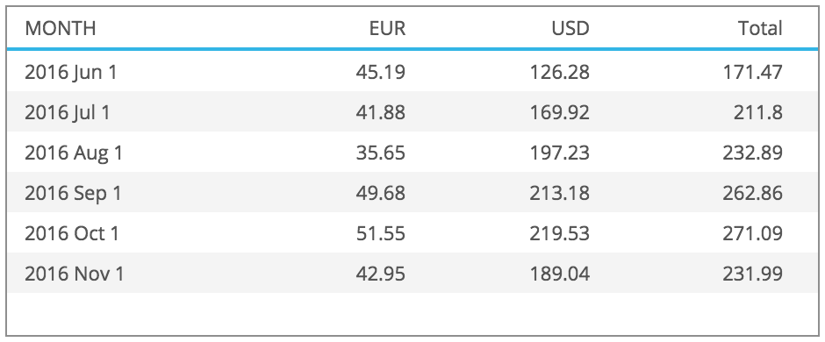Select Total value 262.86
The width and height of the screenshot is (825, 342).
[x=753, y=193]
